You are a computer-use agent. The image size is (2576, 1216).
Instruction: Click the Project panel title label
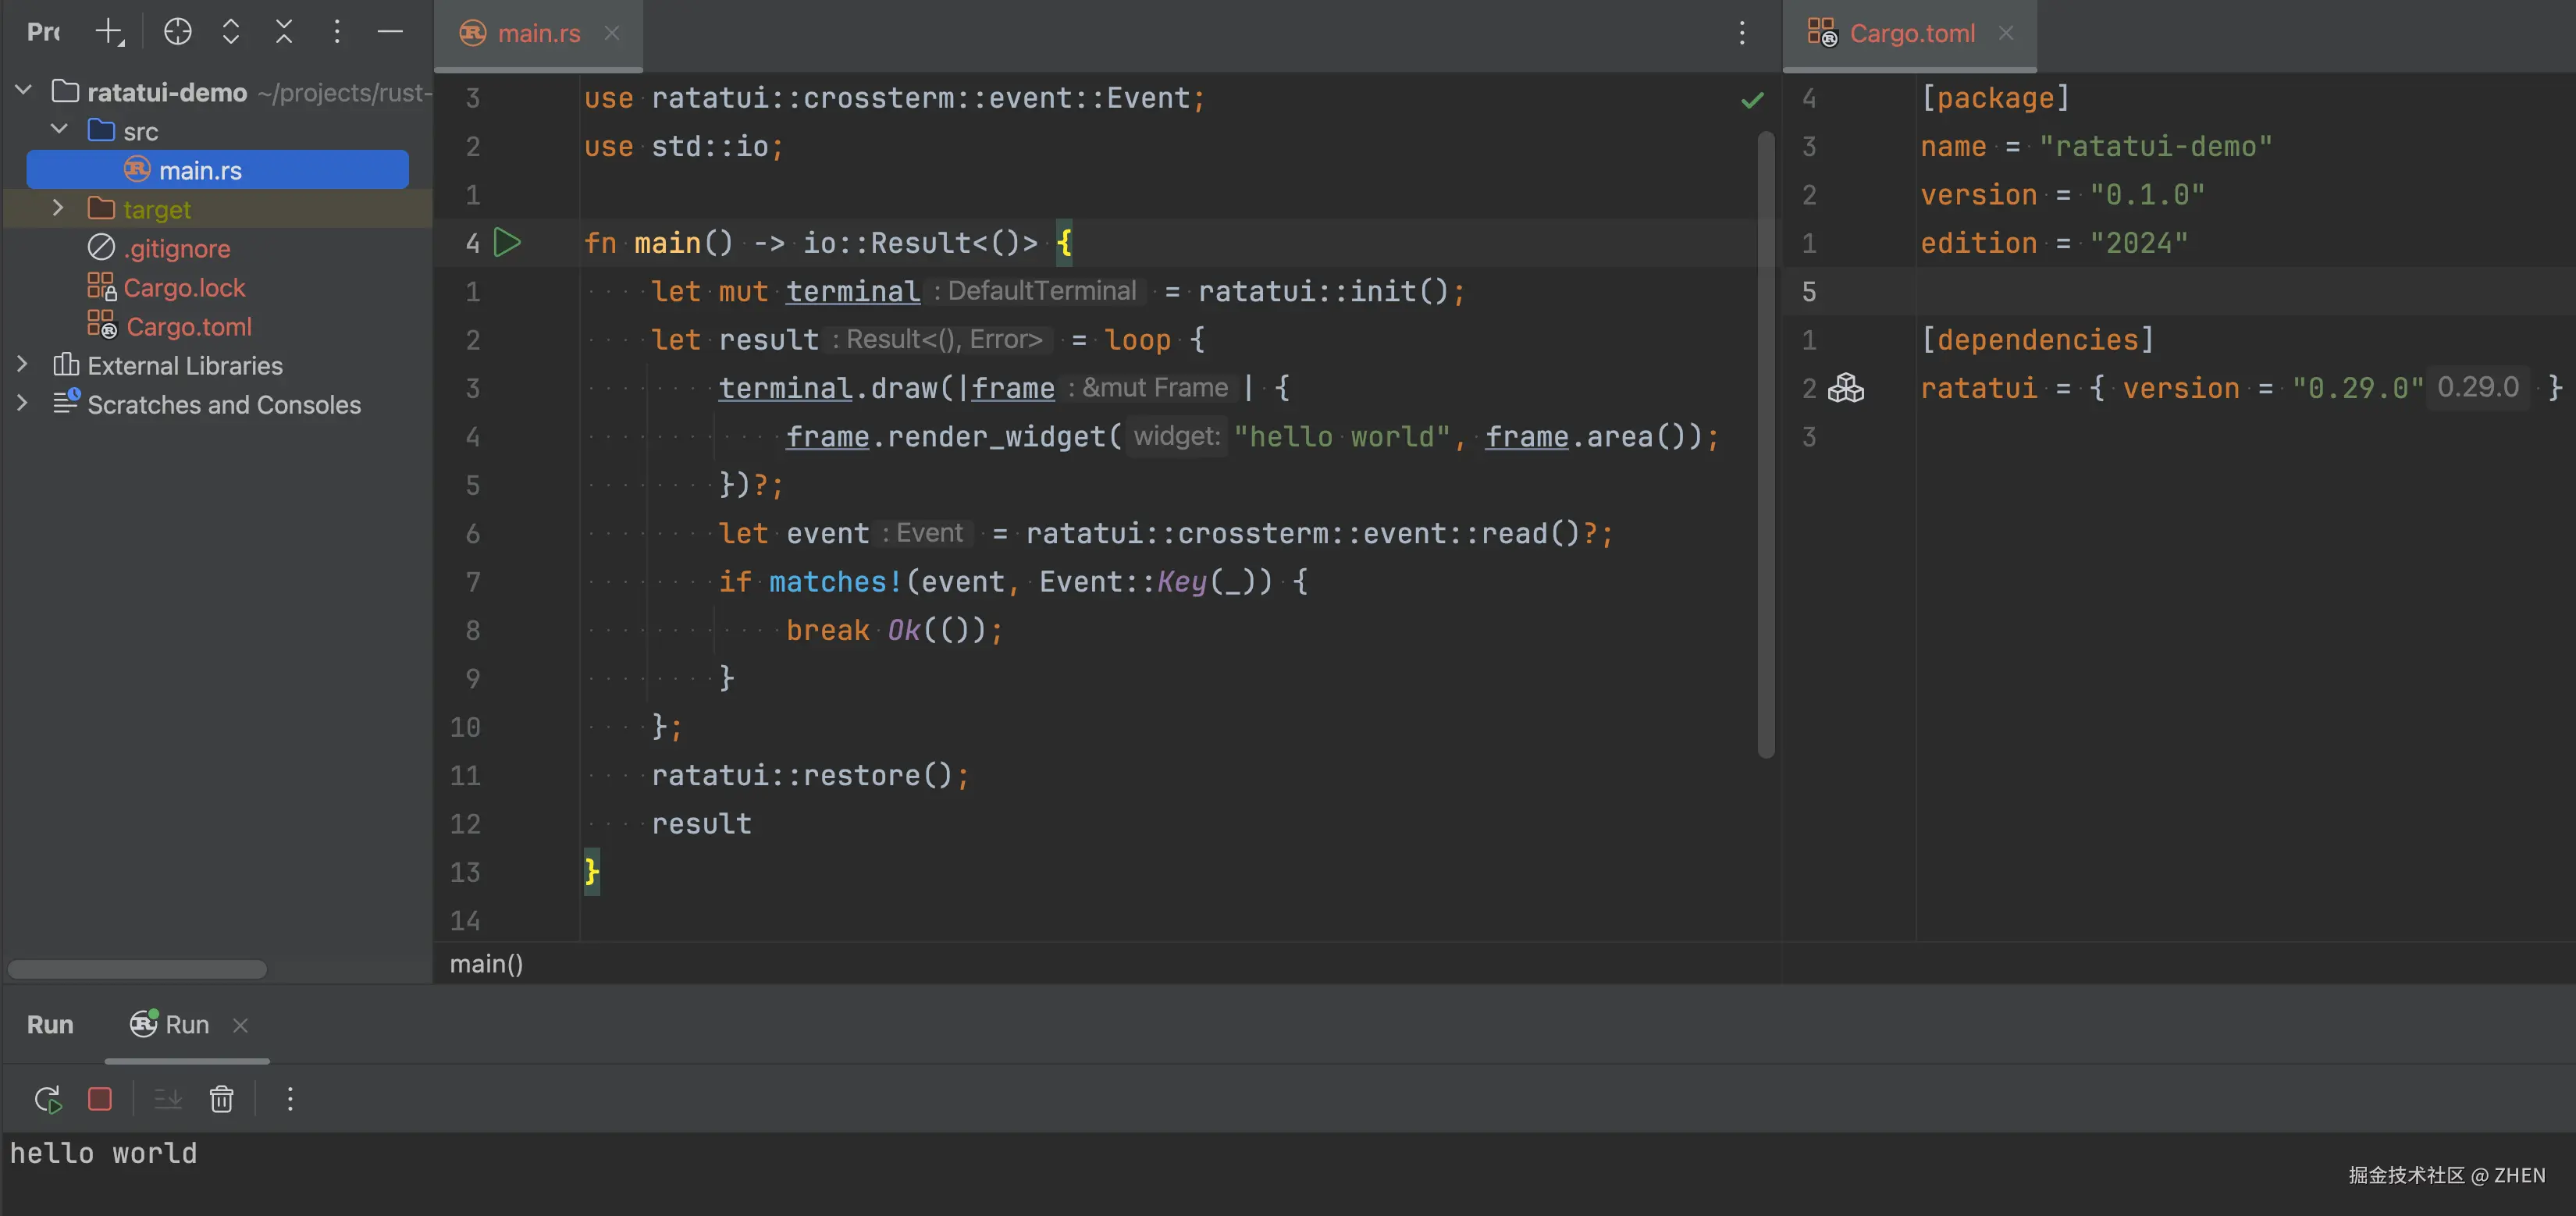(43, 32)
